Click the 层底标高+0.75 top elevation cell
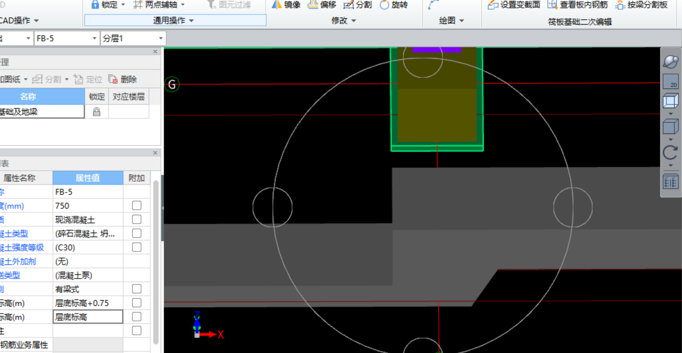This screenshot has height=353, width=682. click(88, 303)
